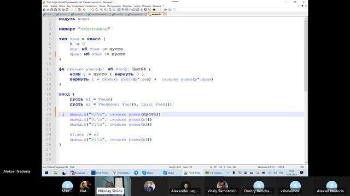Click the Paste toolbar icon

click(x=79, y=10)
